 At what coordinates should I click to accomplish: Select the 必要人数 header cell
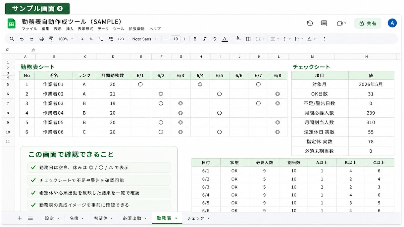point(264,163)
